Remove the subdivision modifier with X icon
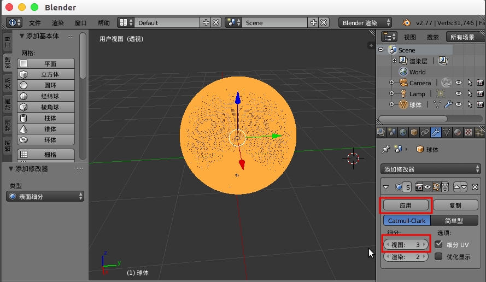 [475, 187]
